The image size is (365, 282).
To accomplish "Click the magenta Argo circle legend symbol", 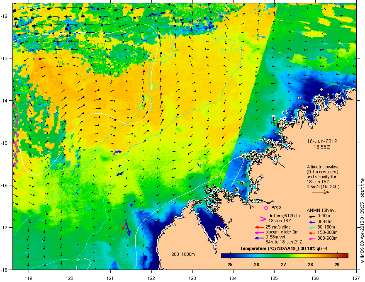I will (x=266, y=208).
